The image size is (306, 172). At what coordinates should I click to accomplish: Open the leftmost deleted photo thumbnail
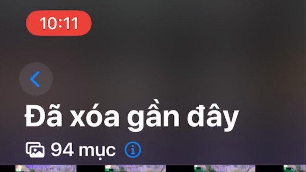pyautogui.click(x=46, y=168)
